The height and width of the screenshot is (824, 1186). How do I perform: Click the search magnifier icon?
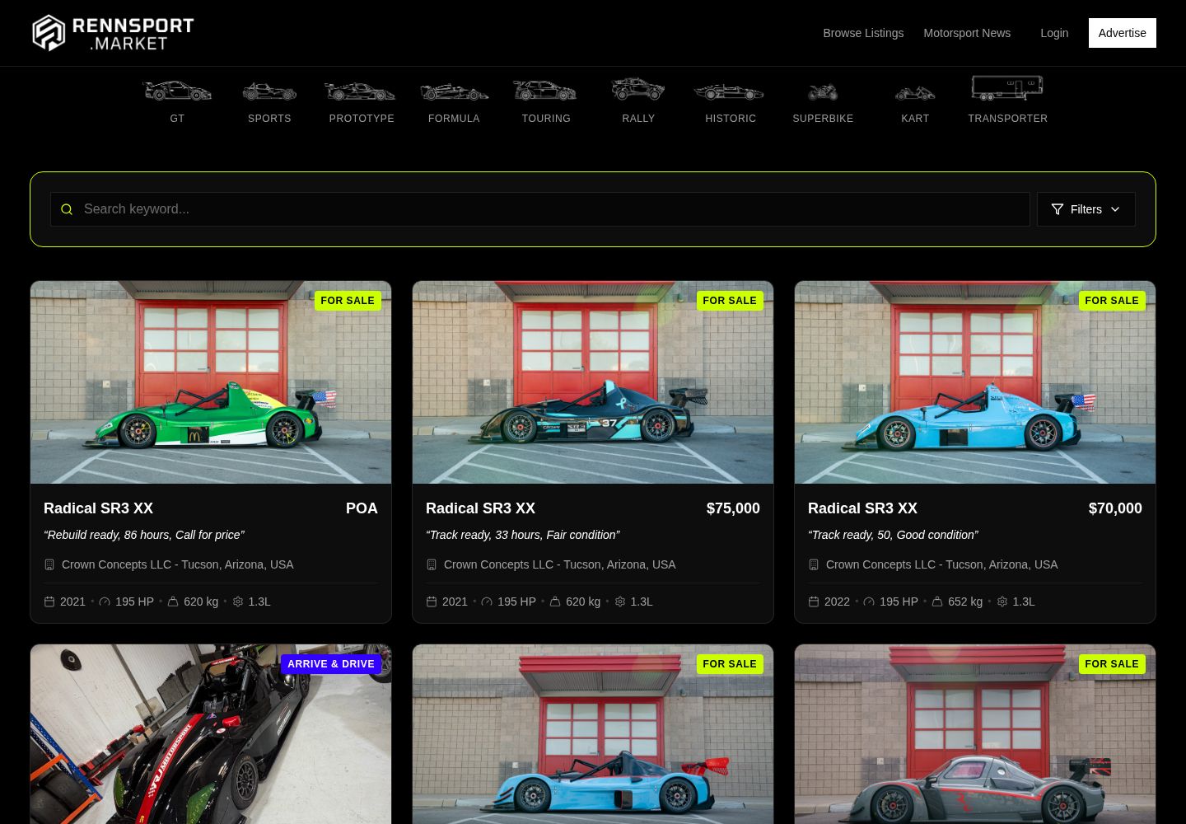click(x=67, y=209)
